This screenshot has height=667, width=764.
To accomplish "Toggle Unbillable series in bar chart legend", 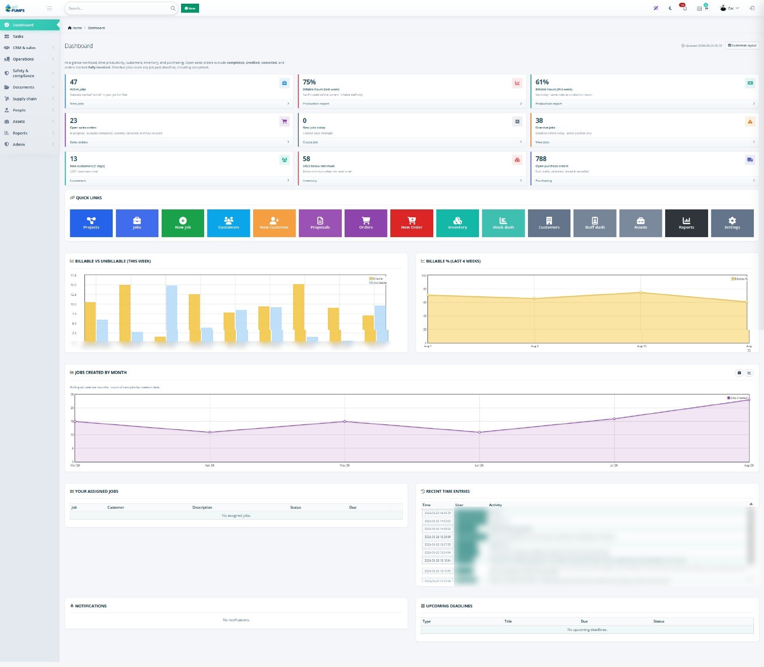I will click(x=378, y=282).
